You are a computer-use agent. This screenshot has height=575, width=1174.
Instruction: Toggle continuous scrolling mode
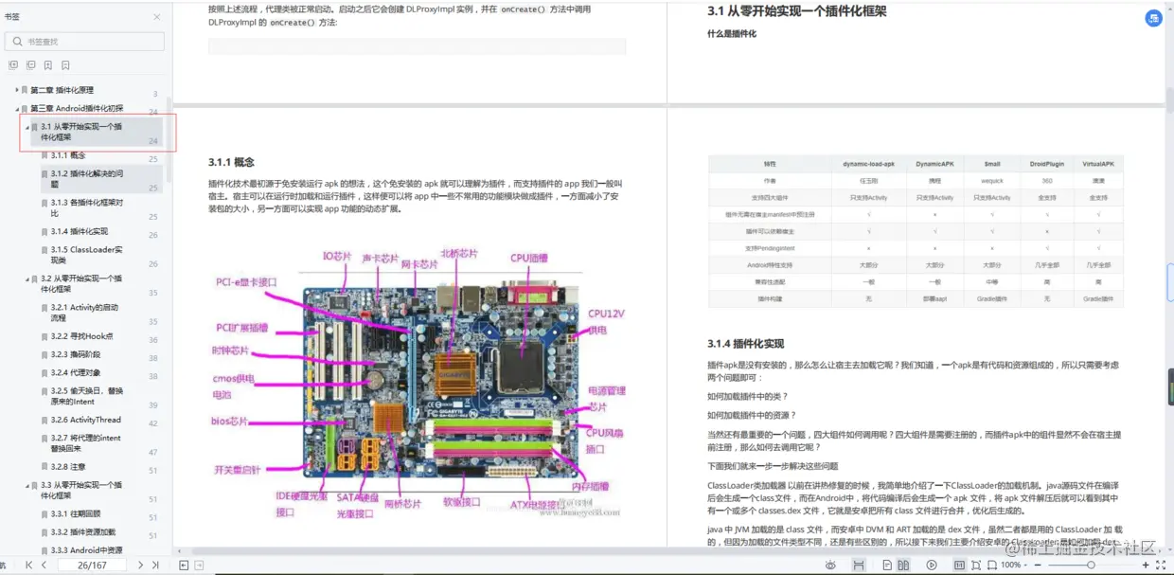(859, 566)
